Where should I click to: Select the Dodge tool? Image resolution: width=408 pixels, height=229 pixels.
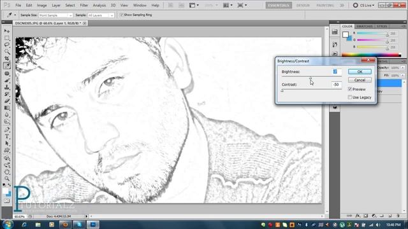7,121
